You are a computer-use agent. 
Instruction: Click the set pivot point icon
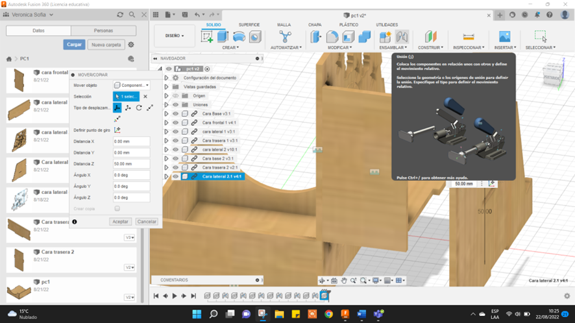pyautogui.click(x=117, y=130)
